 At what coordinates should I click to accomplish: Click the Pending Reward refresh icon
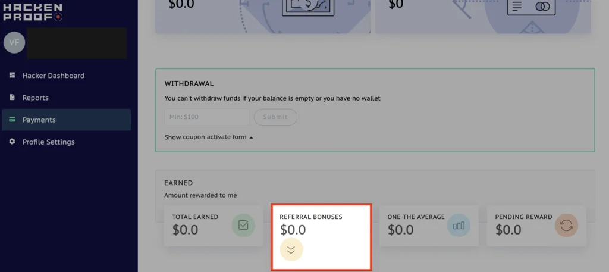[566, 226]
